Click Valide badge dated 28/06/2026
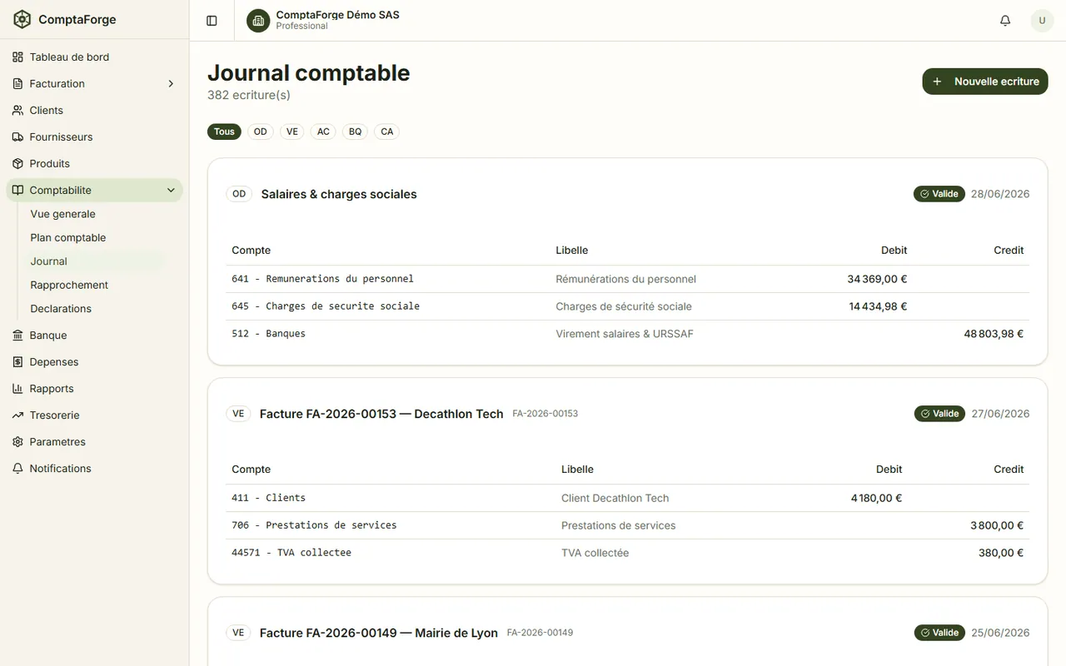The image size is (1066, 666). click(x=939, y=194)
